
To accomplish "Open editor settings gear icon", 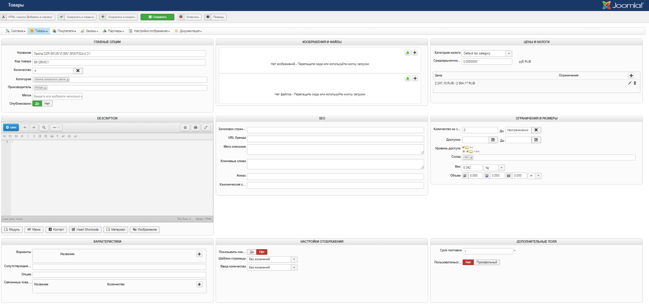I will click(185, 127).
